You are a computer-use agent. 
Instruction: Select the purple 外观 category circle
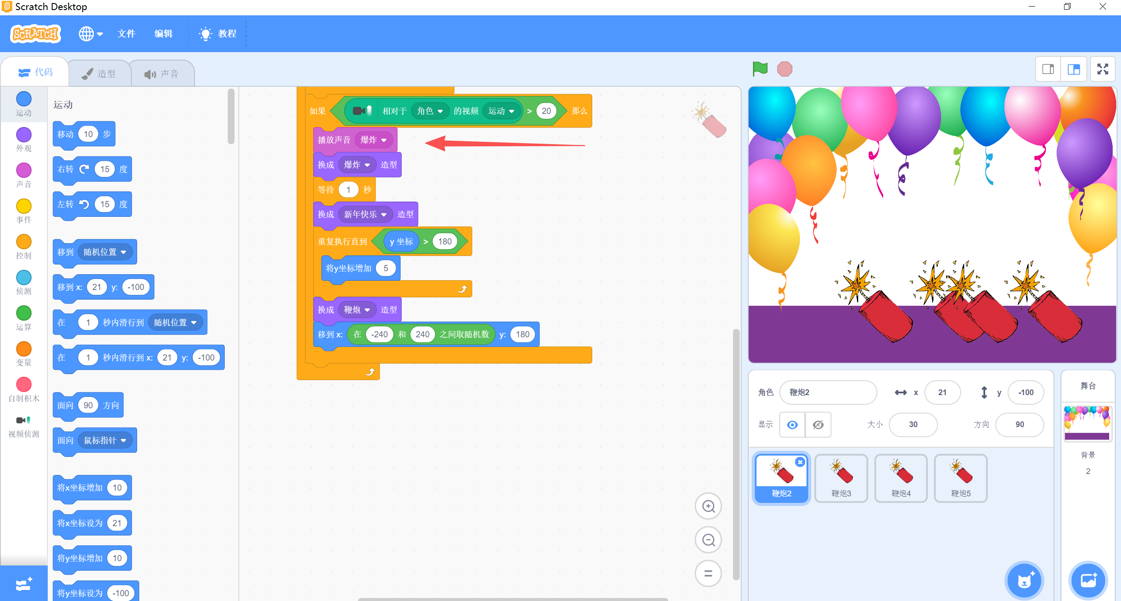pyautogui.click(x=24, y=134)
